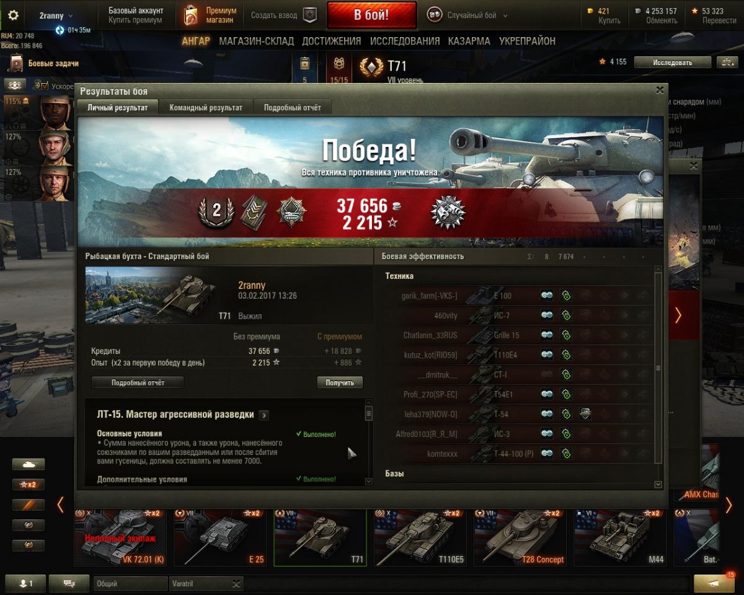Image resolution: width=744 pixels, height=595 pixels.
Task: Open the ИССЛЕДОВАНИЯ menu section
Action: click(x=405, y=41)
